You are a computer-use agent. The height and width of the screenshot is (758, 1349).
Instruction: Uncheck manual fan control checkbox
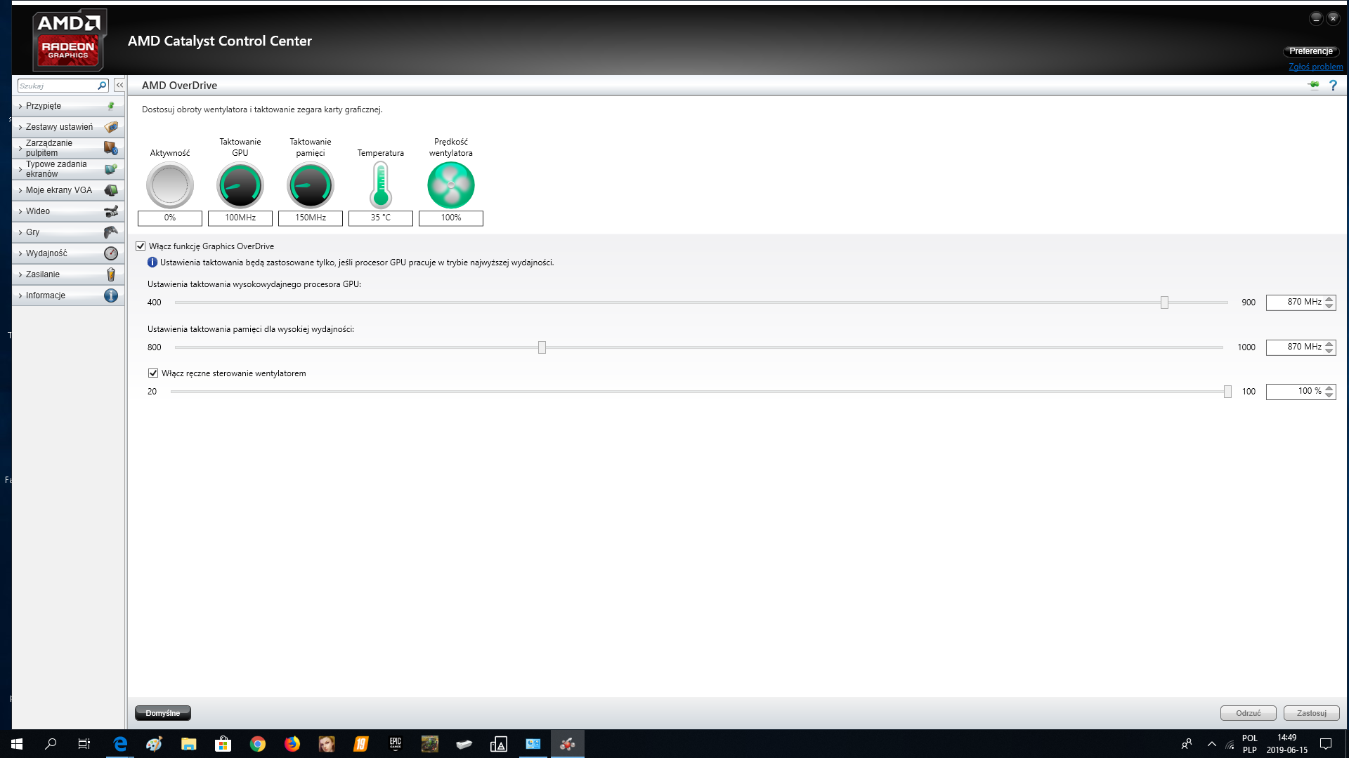coord(153,373)
